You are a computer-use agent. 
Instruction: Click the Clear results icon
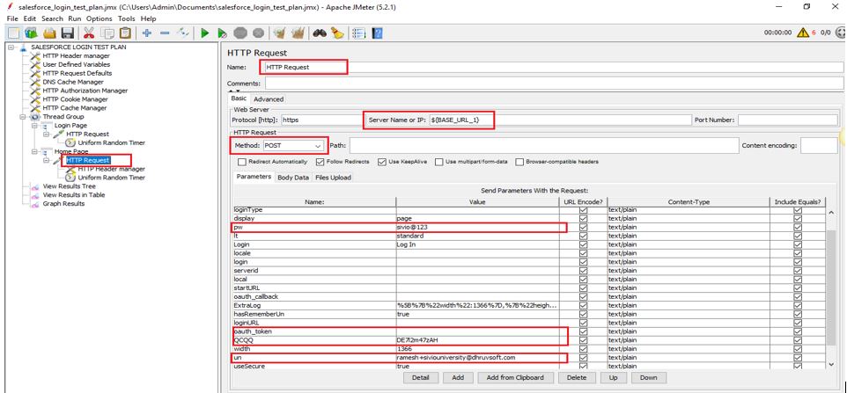(x=279, y=33)
